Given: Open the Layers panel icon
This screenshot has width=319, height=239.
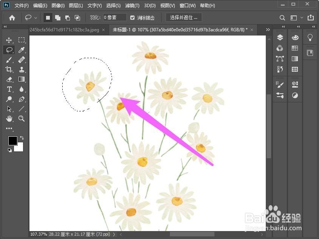Looking at the screenshot, I should coord(280,37).
